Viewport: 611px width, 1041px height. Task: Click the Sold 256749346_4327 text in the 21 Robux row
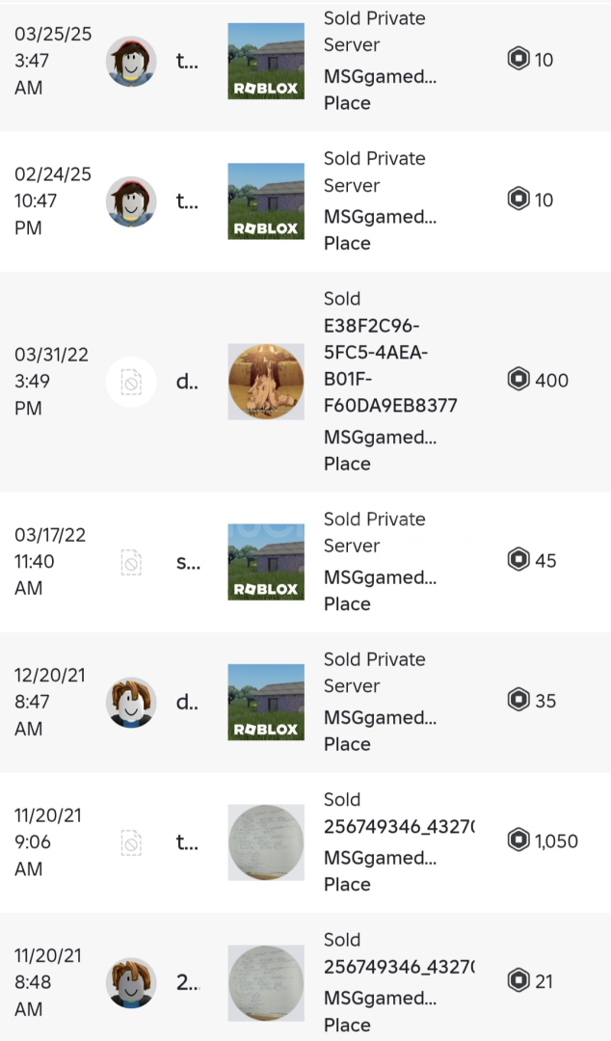pos(398,953)
